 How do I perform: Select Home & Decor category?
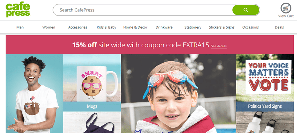click(135, 27)
